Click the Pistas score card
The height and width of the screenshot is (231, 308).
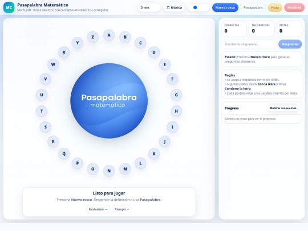point(289,29)
